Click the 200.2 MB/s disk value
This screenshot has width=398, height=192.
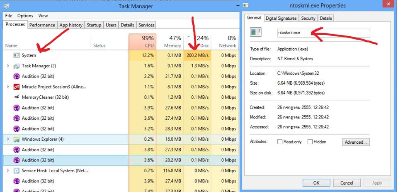(x=197, y=55)
